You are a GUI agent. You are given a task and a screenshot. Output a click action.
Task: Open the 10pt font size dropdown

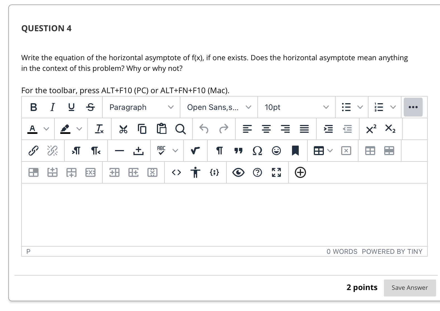coord(296,107)
